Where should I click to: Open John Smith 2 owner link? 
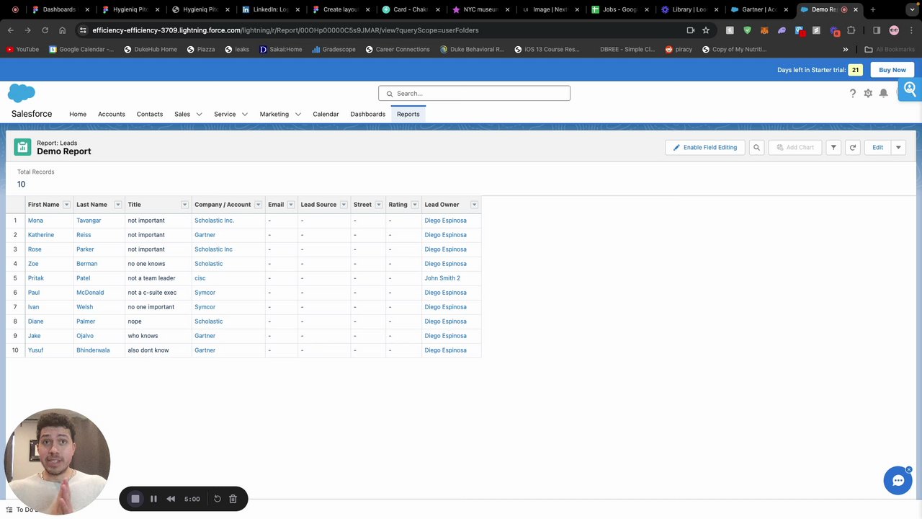click(442, 278)
